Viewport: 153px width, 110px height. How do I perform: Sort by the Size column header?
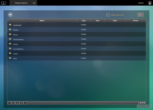(97, 21)
